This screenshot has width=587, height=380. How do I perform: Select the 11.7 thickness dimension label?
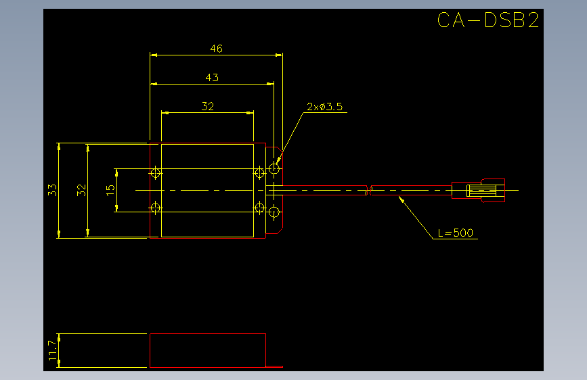point(53,350)
